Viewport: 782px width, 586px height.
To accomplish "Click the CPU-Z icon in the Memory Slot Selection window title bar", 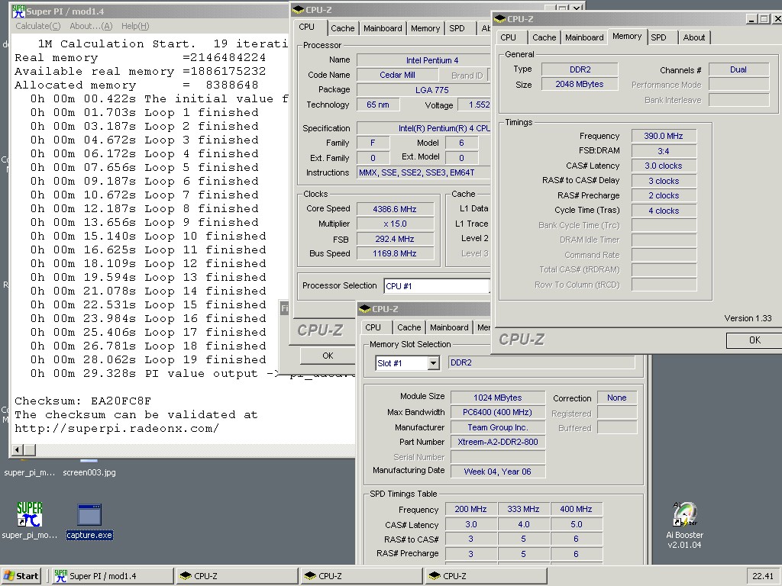I will pyautogui.click(x=364, y=309).
